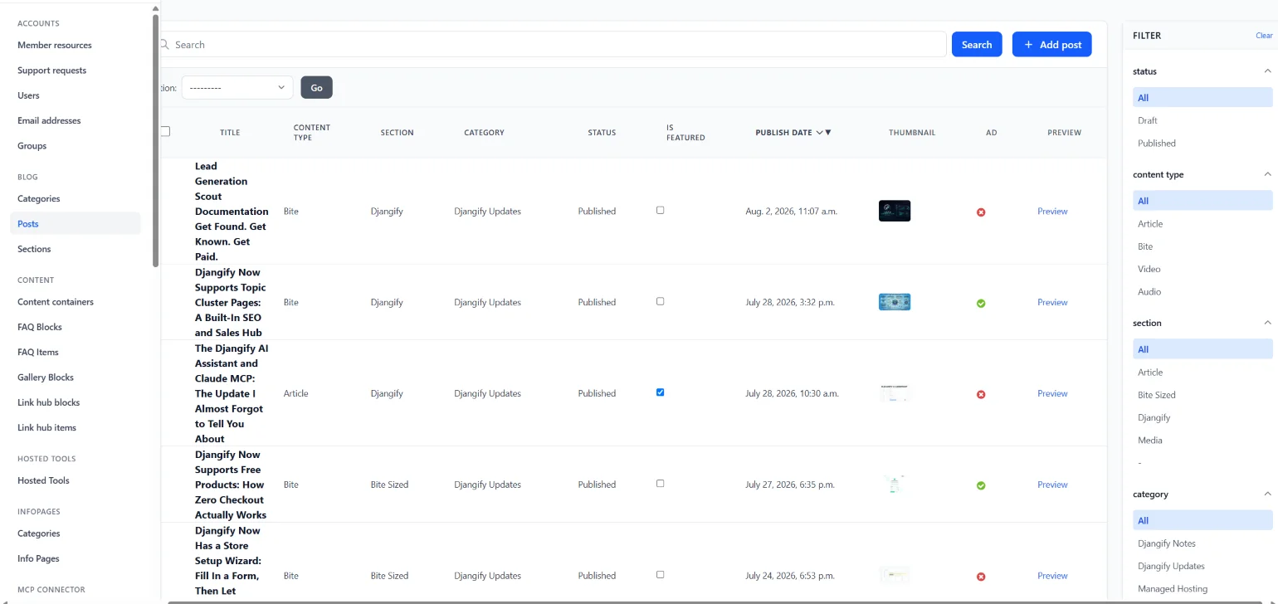Toggle Is Featured for Lead Generation Scout post
This screenshot has width=1278, height=604.
click(661, 211)
